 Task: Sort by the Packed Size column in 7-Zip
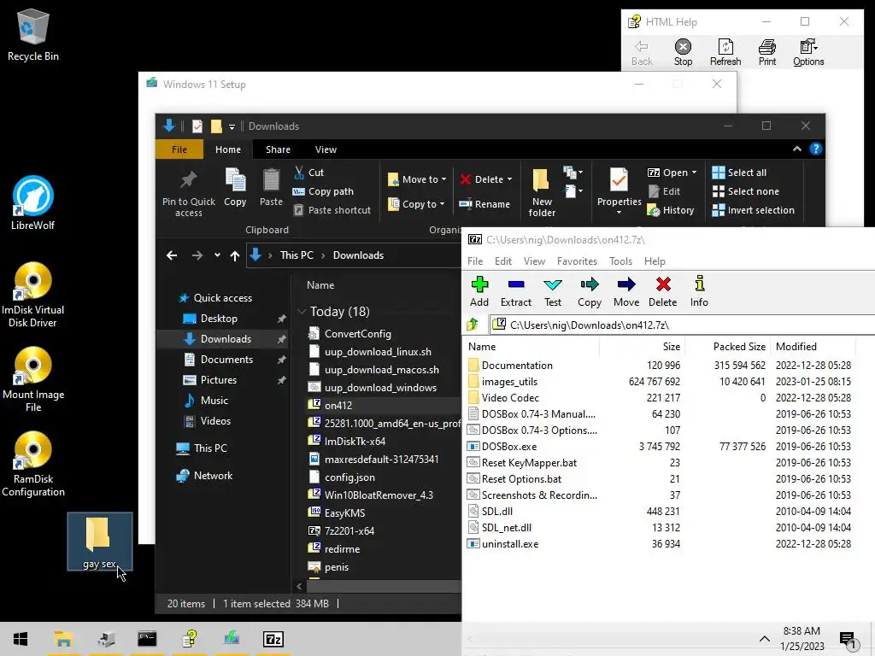coord(739,347)
